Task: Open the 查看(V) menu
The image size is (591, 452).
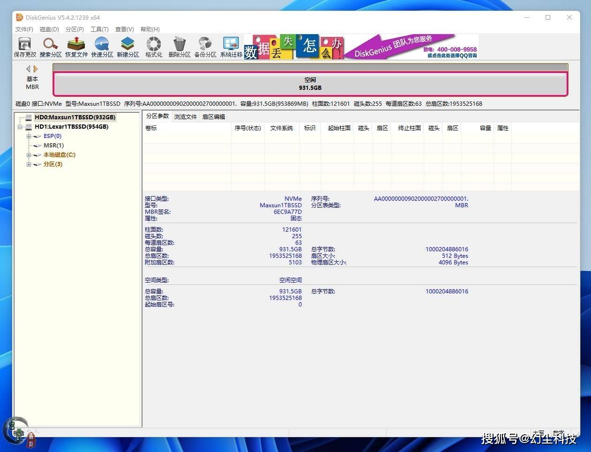Action: pos(125,29)
